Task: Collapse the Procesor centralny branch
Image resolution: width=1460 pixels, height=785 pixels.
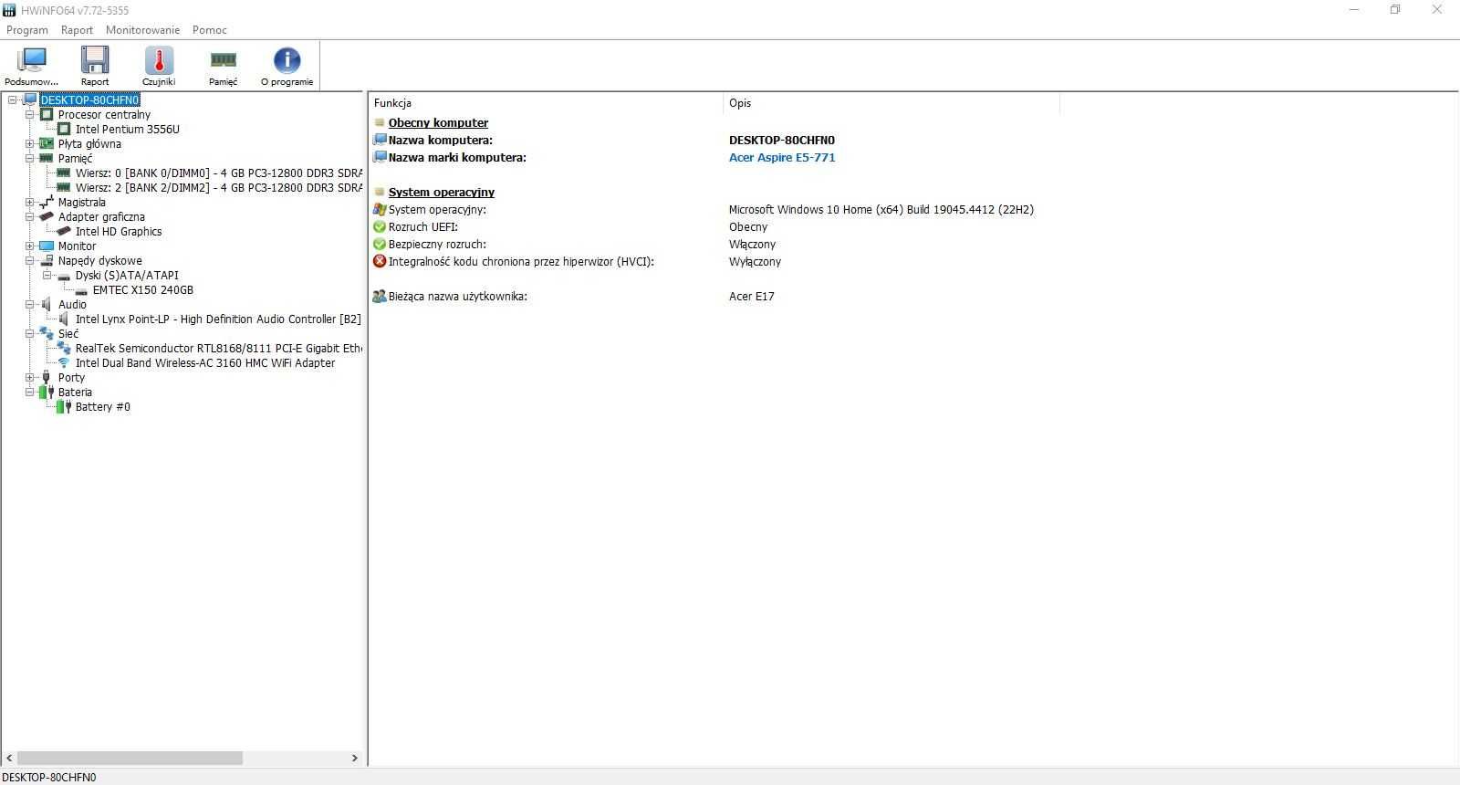Action: [29, 115]
